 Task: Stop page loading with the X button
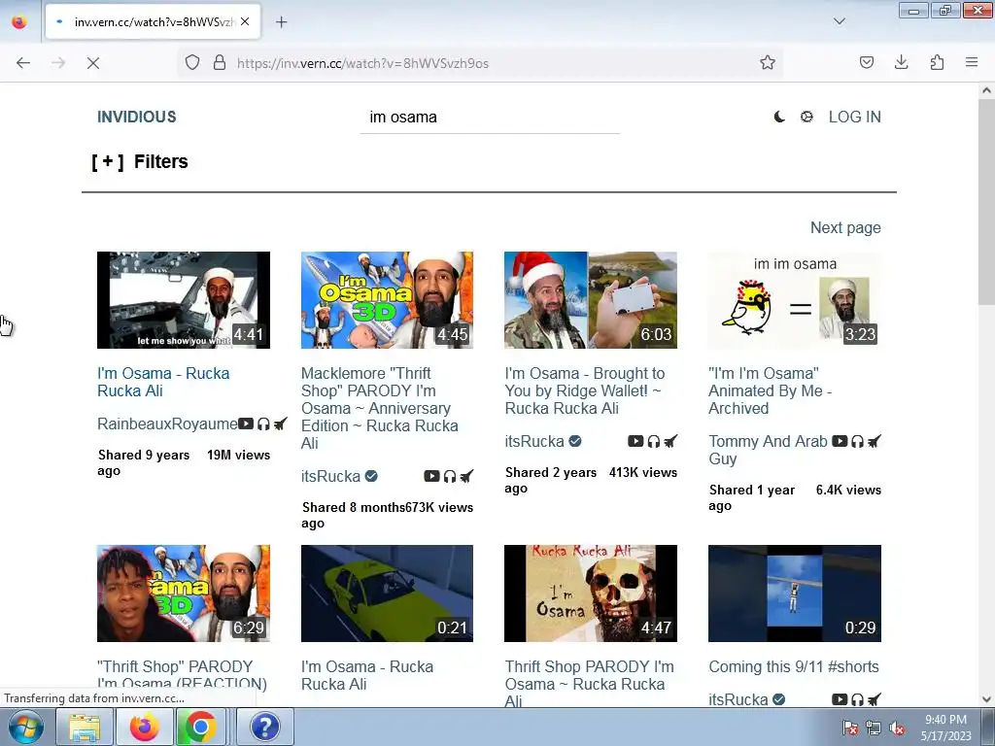tap(92, 63)
